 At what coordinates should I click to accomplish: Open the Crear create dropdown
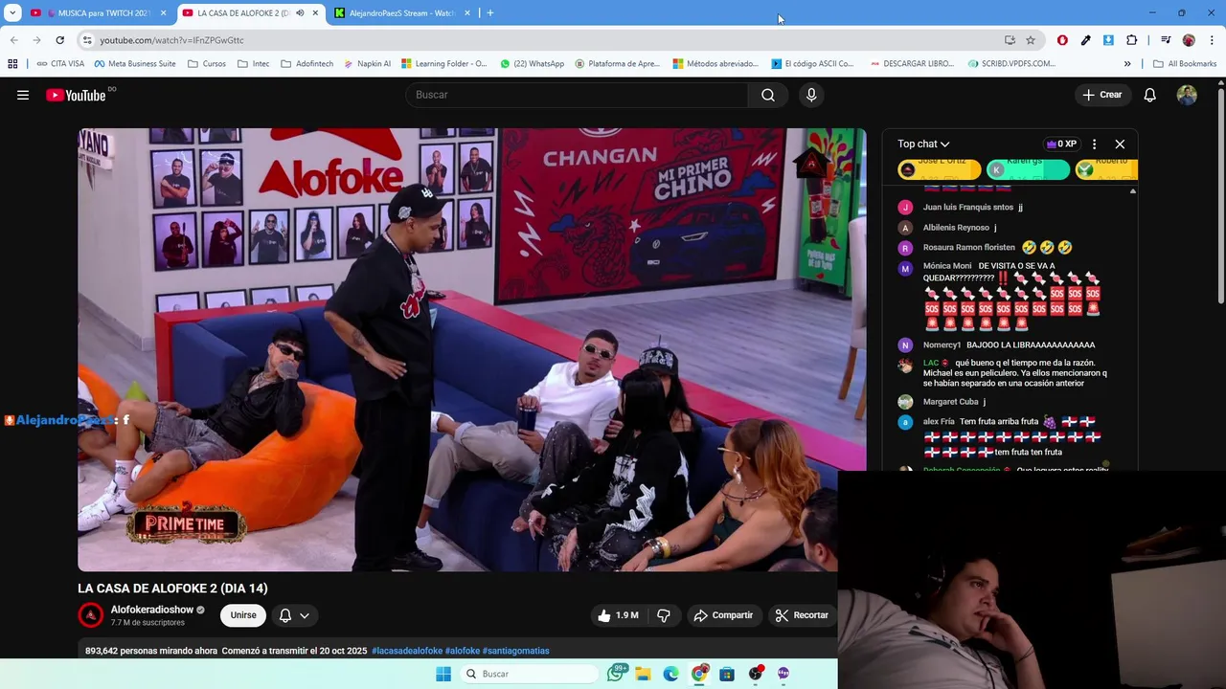tap(1101, 95)
